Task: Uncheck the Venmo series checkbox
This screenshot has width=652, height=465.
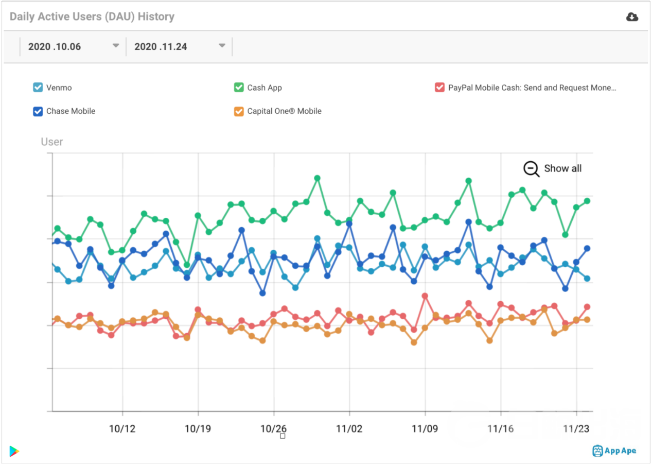Action: pyautogui.click(x=38, y=88)
